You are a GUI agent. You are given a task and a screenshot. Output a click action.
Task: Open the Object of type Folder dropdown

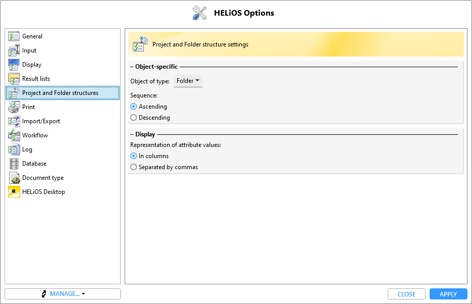click(x=188, y=81)
